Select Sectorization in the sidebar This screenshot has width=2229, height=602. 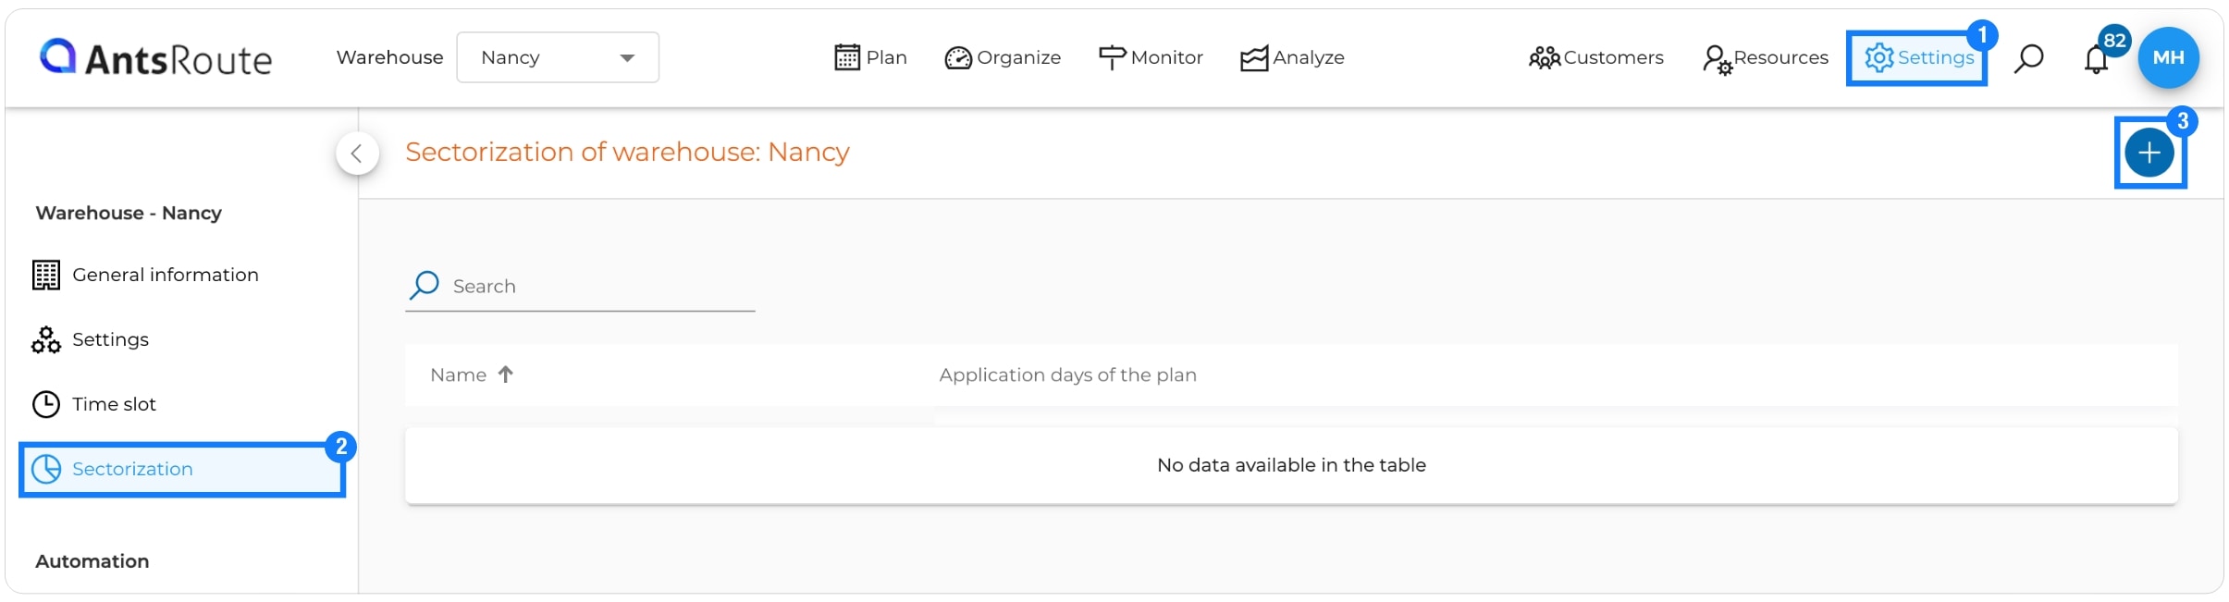[x=182, y=469]
